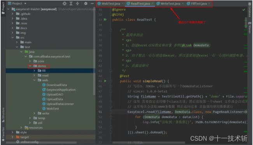Select the style folder icon
Image resolution: width=253 pixels, height=145 pixels.
pos(18,132)
